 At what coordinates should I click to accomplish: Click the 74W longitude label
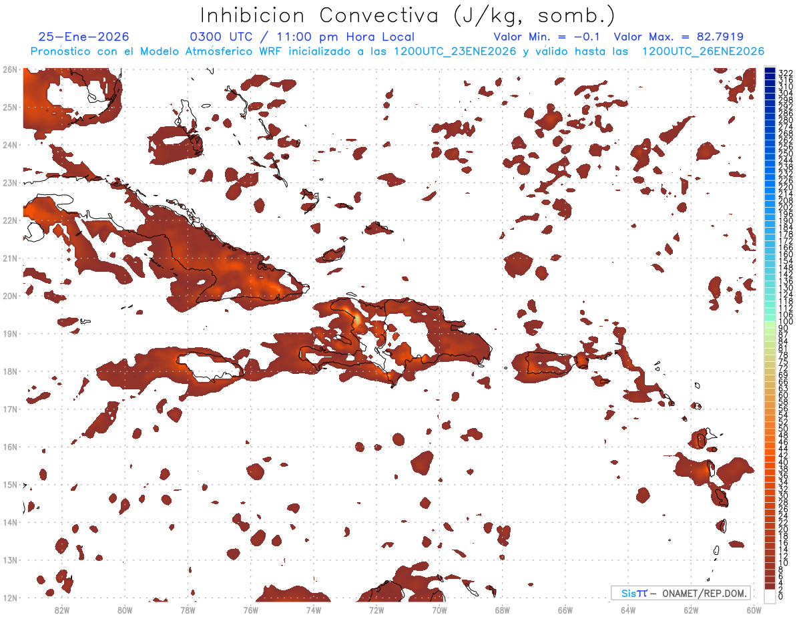coord(314,610)
